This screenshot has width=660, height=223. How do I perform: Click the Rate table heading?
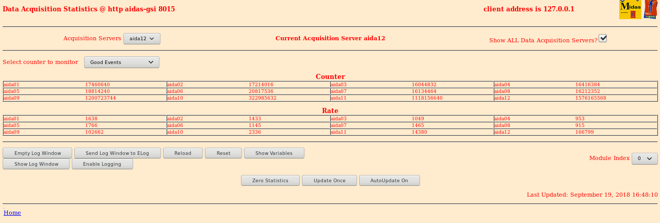coord(330,110)
